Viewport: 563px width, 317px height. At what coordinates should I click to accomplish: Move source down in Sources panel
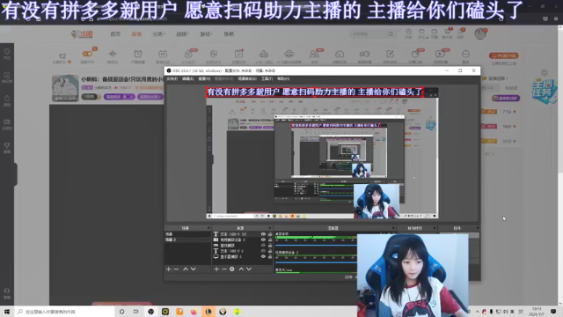[249, 269]
